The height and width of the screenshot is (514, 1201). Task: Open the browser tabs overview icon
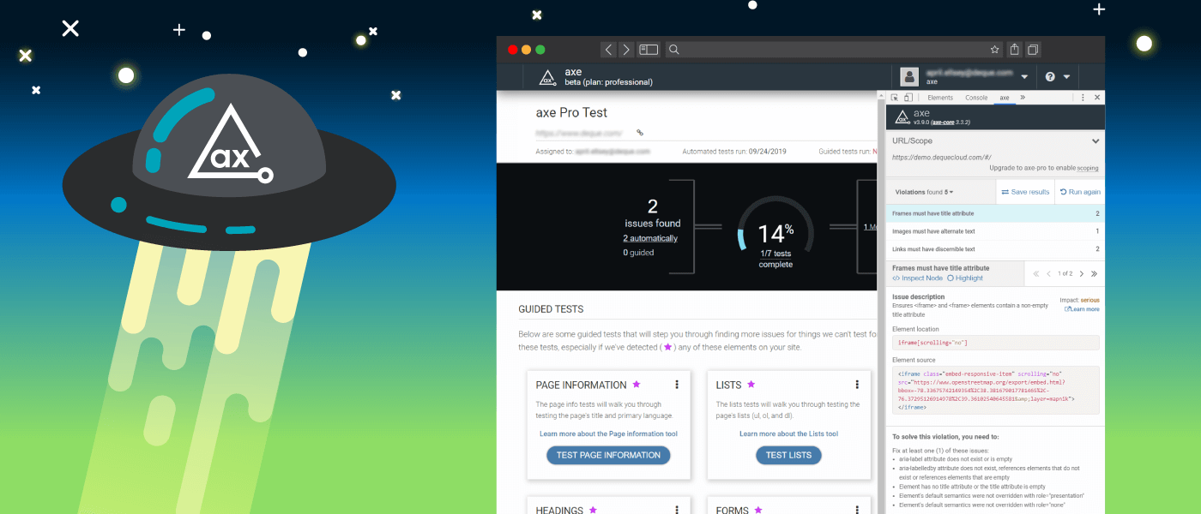pyautogui.click(x=1034, y=50)
